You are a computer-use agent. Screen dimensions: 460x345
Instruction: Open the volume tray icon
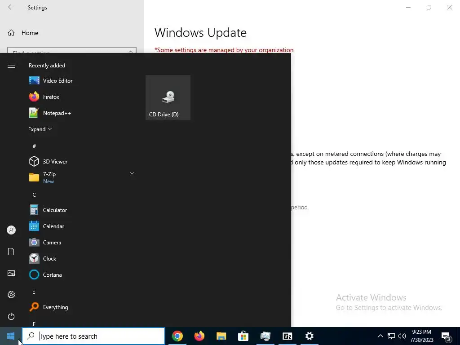(402, 336)
